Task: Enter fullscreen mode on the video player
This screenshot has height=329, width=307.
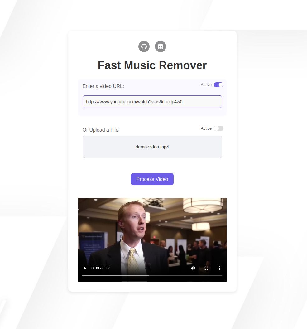Action: tap(206, 268)
